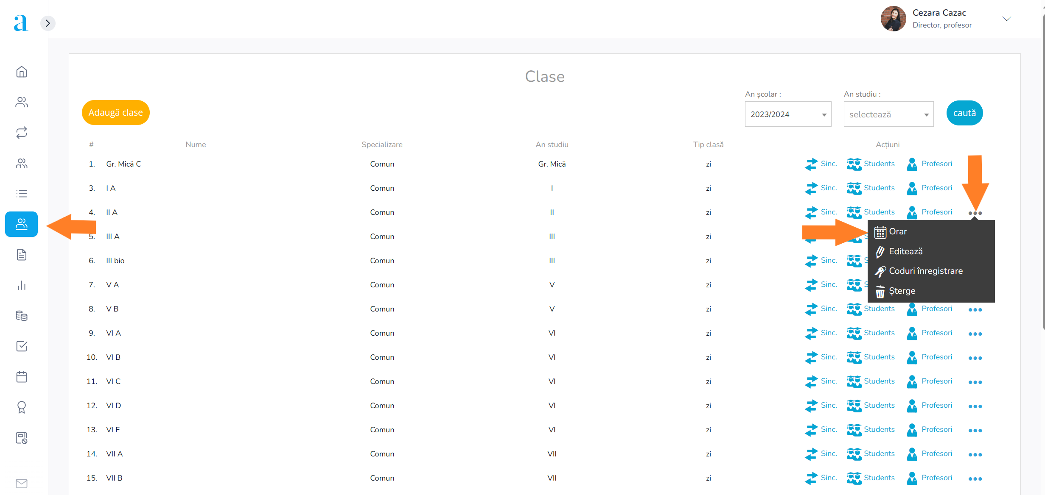Viewport: 1045px width, 495px height.
Task: Click the Adaugă clase button
Action: click(115, 112)
